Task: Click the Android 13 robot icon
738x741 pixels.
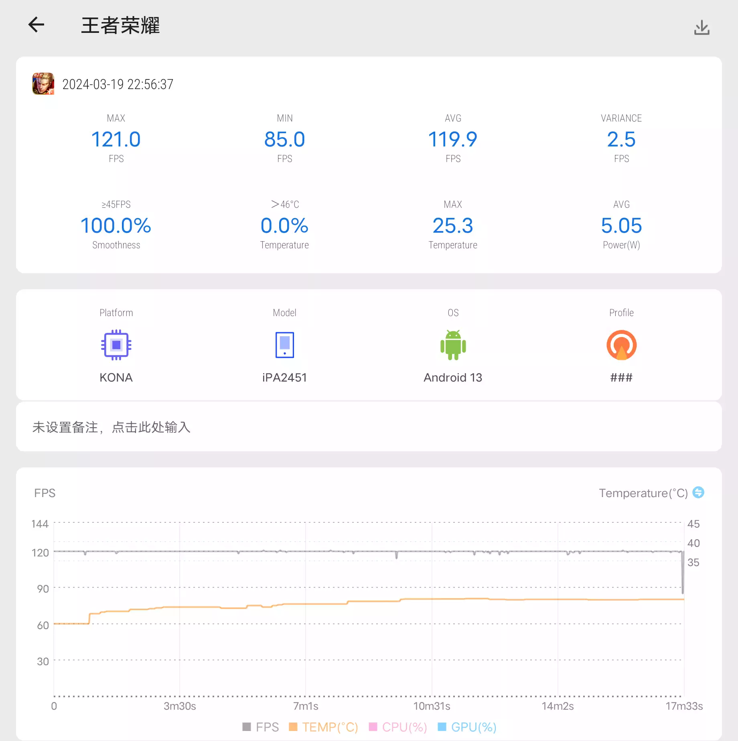Action: pyautogui.click(x=452, y=344)
